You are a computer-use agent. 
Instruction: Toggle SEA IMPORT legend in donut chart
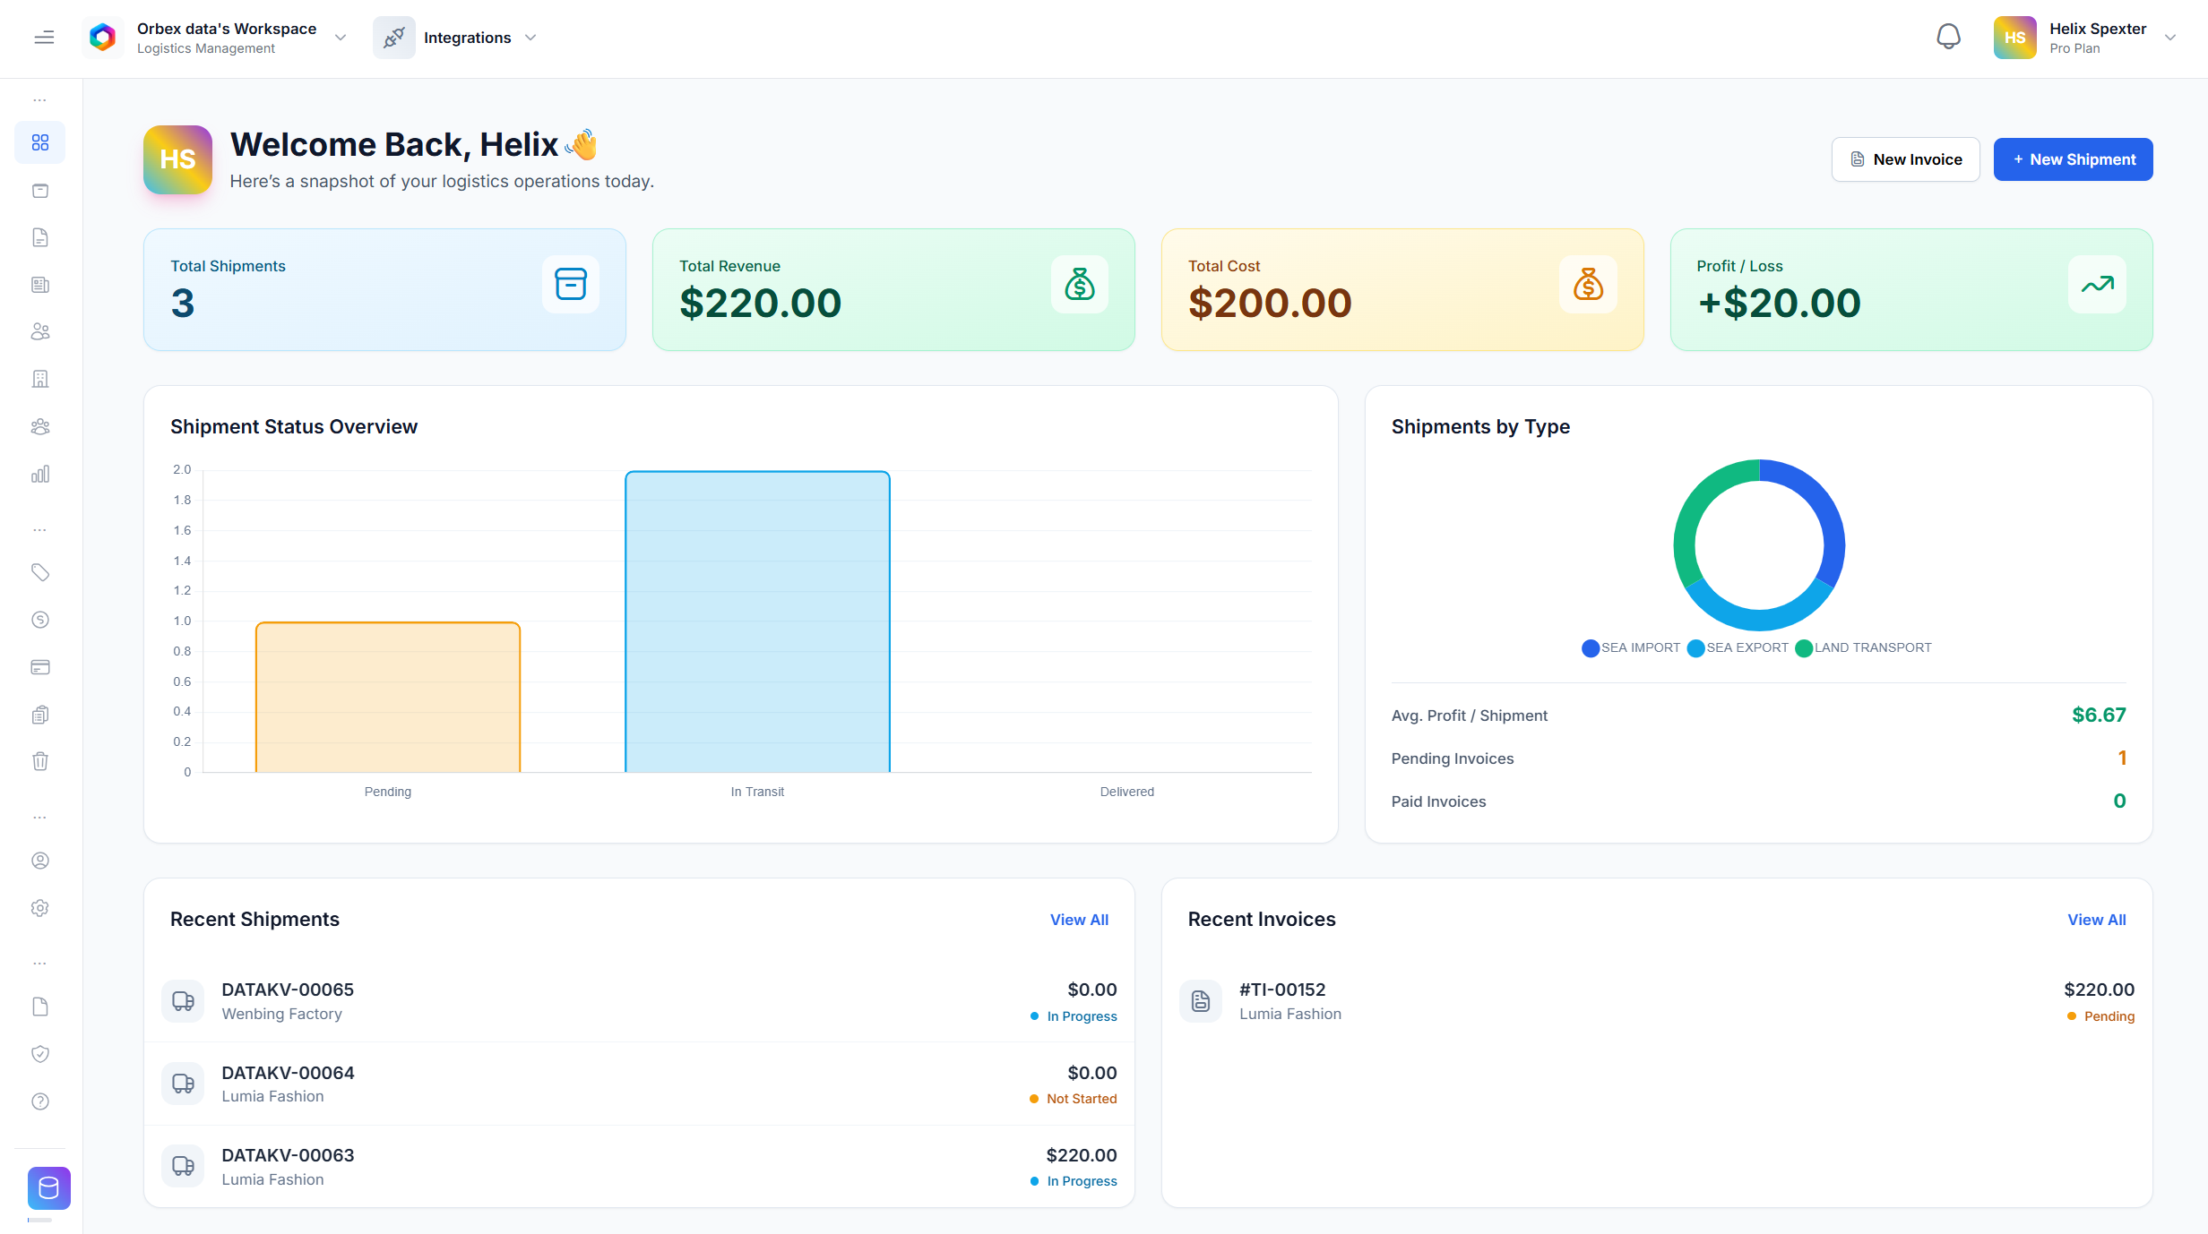(1631, 648)
